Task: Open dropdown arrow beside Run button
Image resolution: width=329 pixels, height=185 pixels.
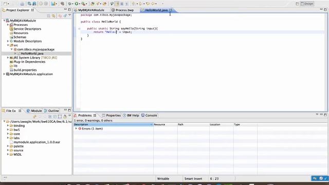Action: point(80,4)
